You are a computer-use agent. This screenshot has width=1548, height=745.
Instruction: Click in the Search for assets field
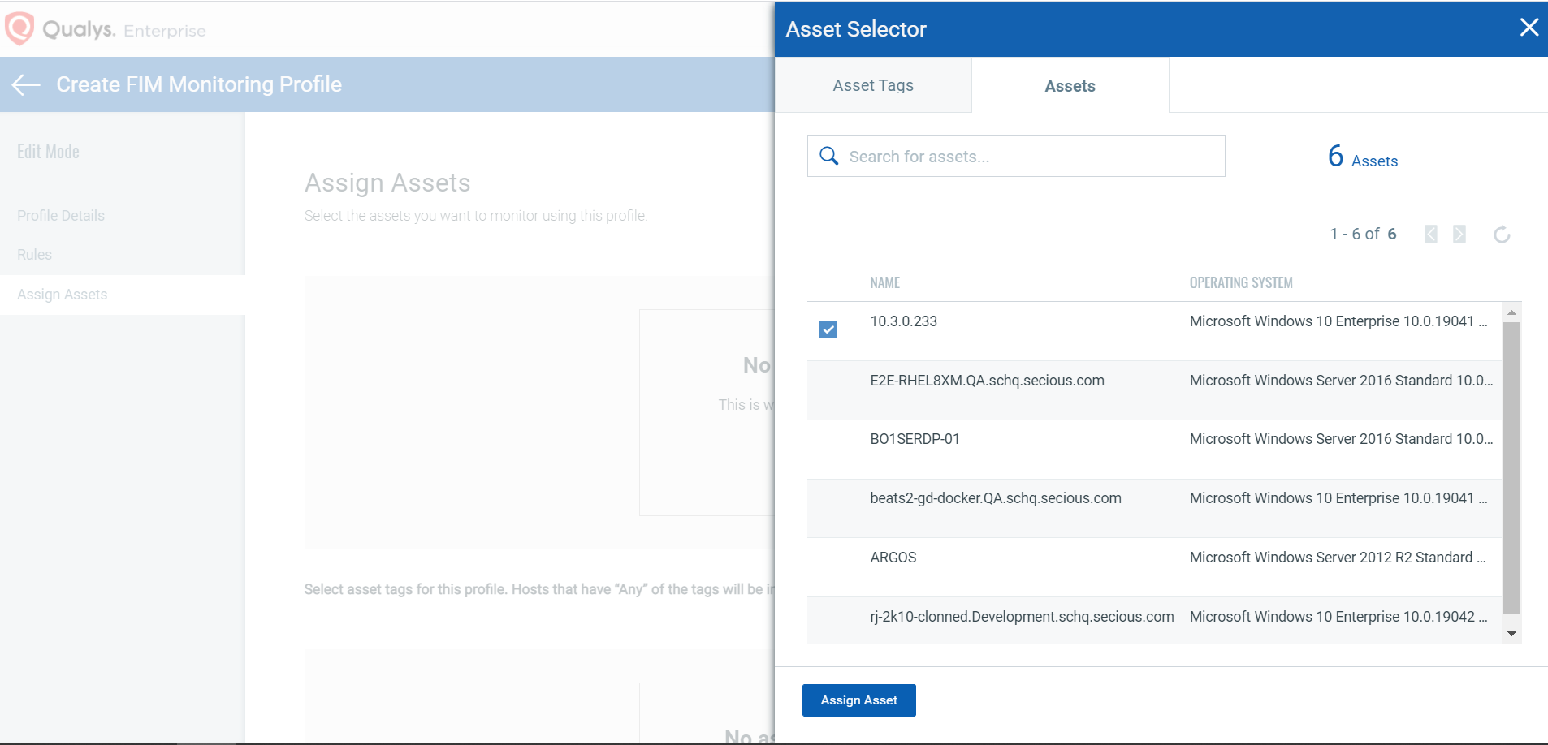pos(1031,157)
